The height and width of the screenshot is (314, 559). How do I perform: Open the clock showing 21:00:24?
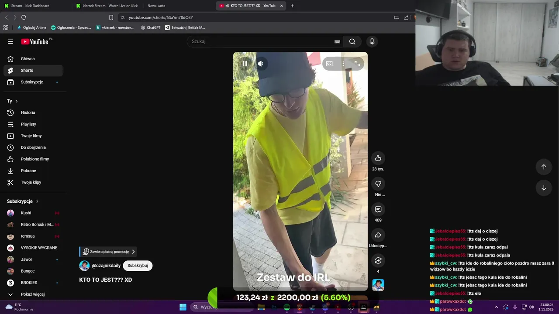click(x=547, y=307)
